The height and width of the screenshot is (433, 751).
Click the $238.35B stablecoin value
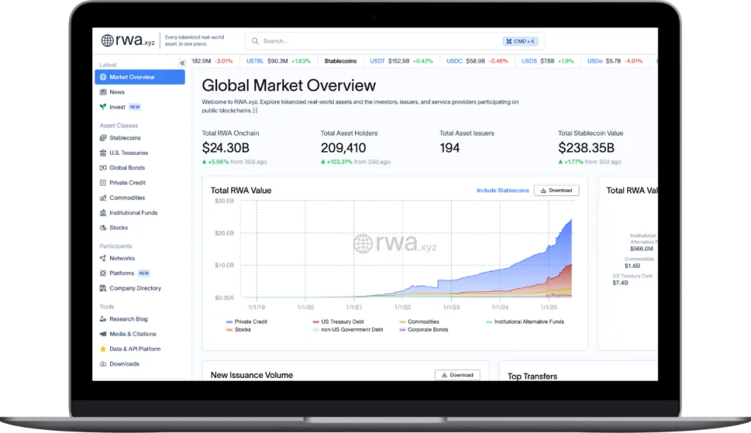click(x=586, y=148)
